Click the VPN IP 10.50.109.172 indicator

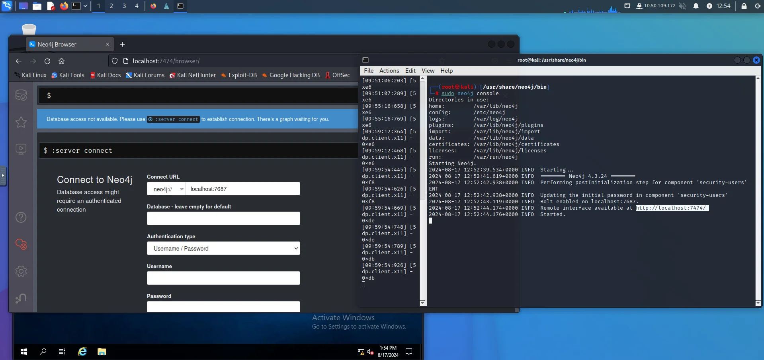(x=656, y=6)
